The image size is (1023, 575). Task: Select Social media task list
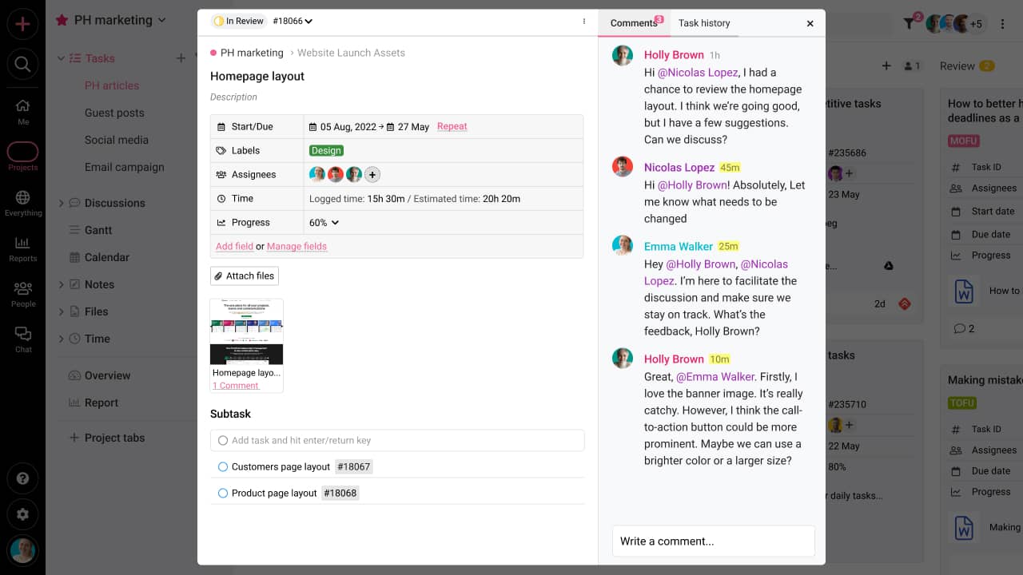(x=117, y=140)
